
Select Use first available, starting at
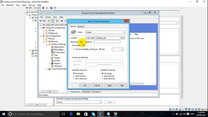coord(74,49)
